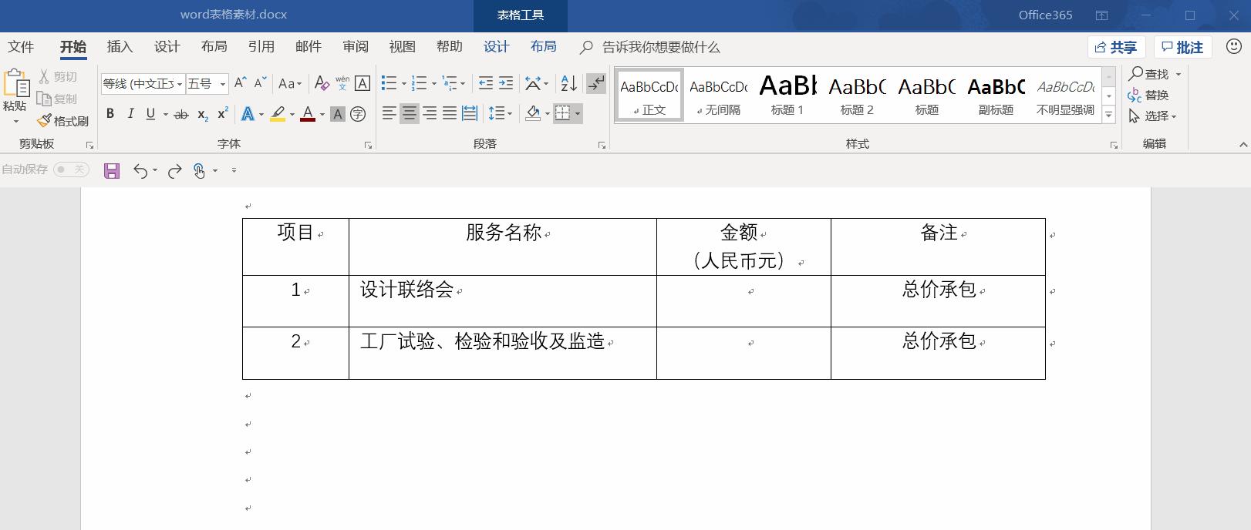The width and height of the screenshot is (1251, 530).
Task: Center align the text
Action: [409, 114]
